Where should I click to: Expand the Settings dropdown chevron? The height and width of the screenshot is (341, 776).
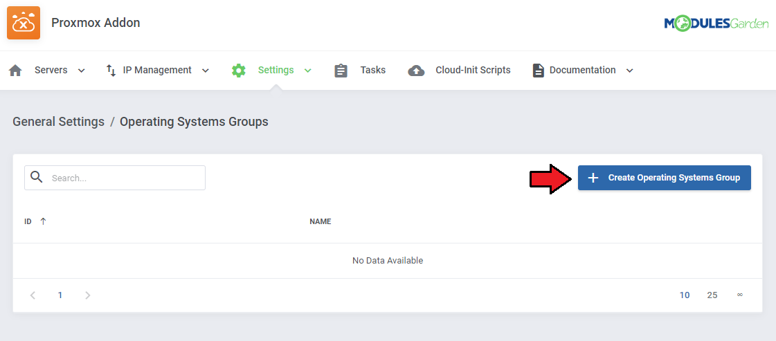click(x=308, y=71)
